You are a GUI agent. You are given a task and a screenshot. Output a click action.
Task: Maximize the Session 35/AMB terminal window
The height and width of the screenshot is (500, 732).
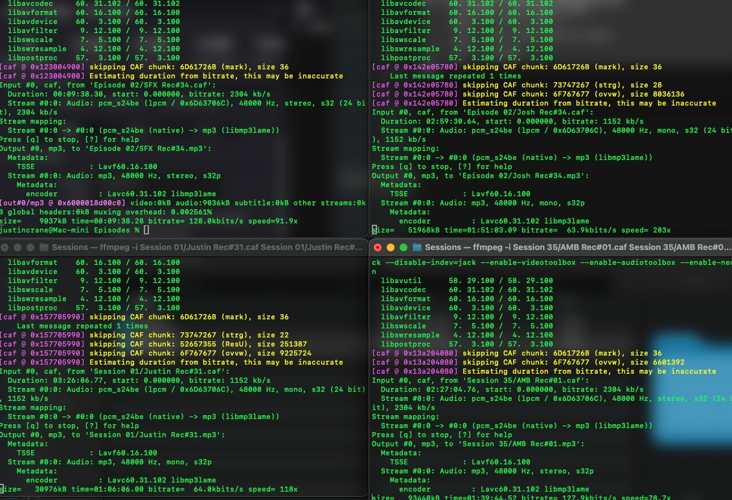[403, 247]
